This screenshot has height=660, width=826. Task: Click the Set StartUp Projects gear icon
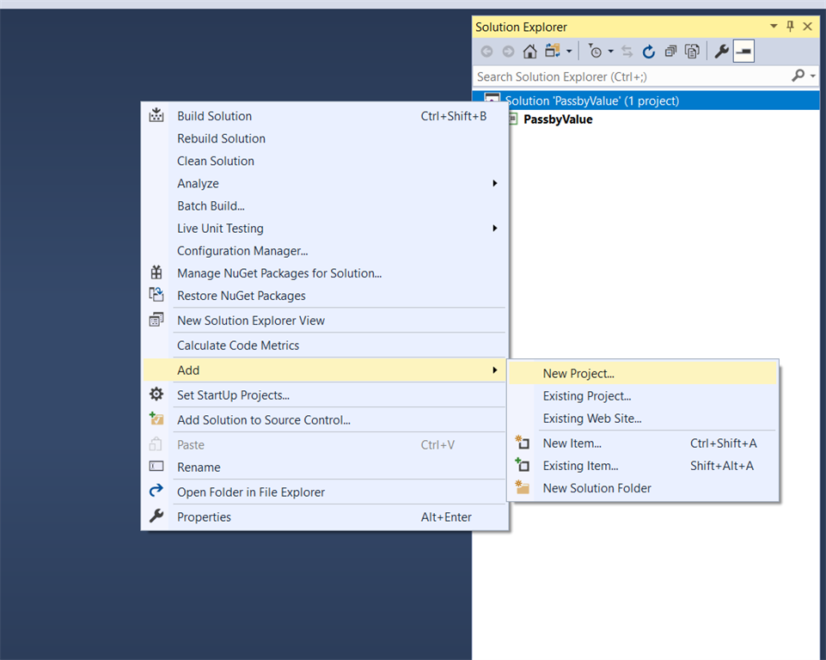156,394
